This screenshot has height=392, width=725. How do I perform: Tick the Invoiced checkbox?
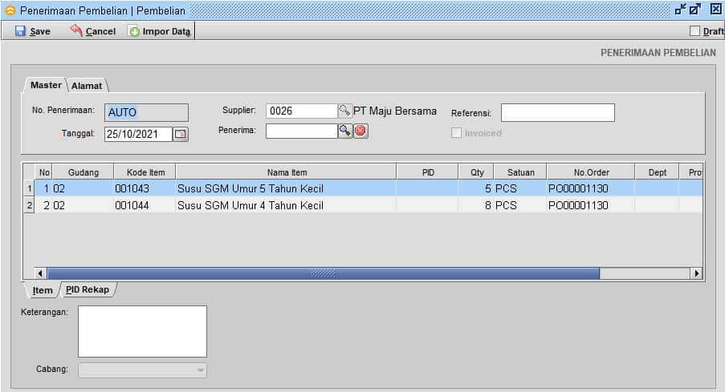pos(457,133)
